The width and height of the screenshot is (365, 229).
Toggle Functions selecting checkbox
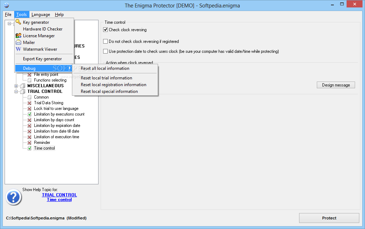29,80
